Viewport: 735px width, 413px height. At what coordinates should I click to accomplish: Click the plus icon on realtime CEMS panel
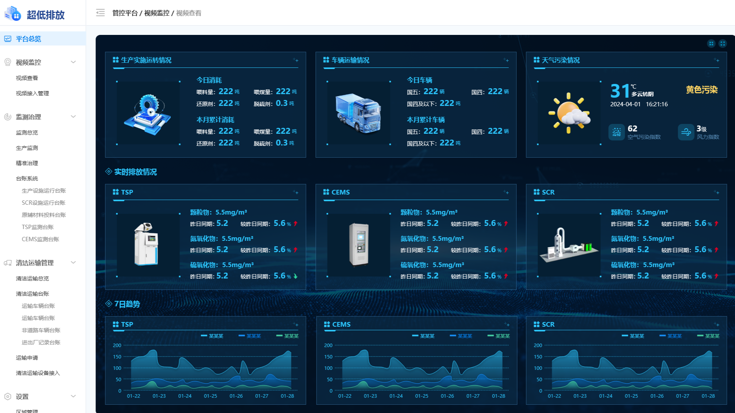[x=506, y=192]
